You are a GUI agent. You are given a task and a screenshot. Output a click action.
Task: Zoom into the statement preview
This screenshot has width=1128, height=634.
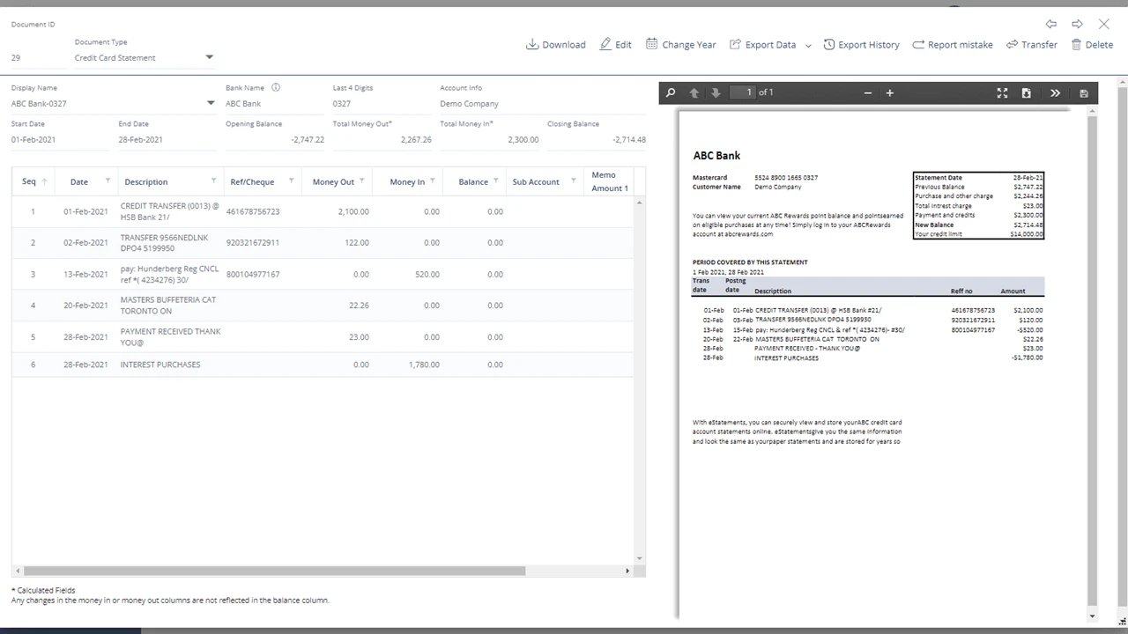(x=889, y=92)
